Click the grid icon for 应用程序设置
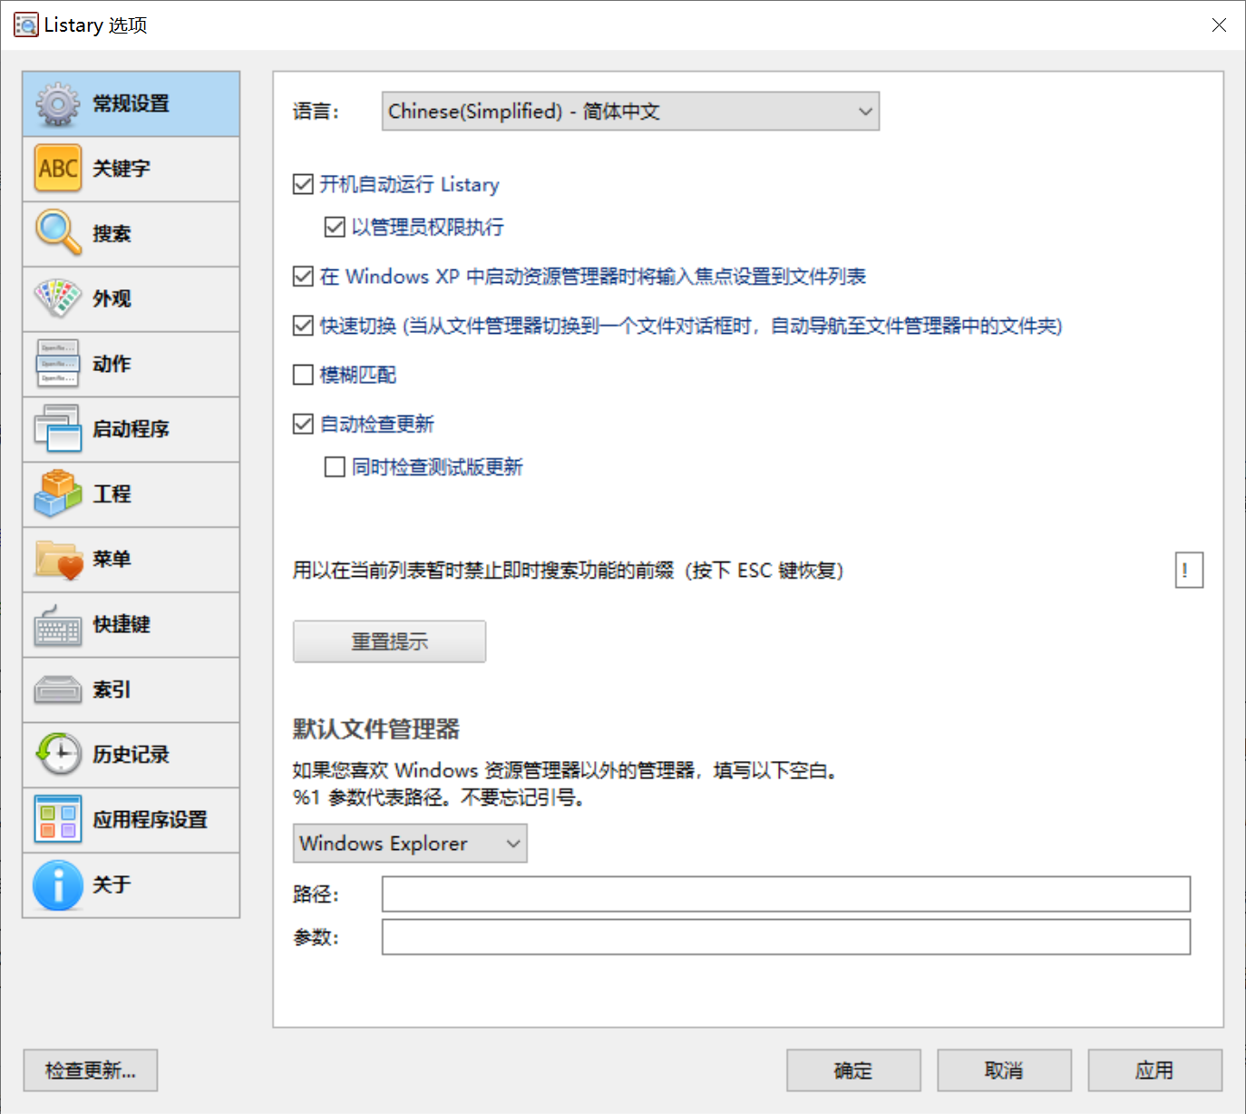Viewport: 1246px width, 1114px height. click(x=58, y=819)
